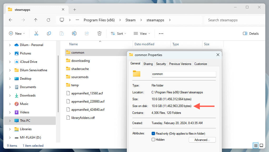269x152 pixels.
Task: Click the Paste clipboard icon
Action: [x=62, y=33]
